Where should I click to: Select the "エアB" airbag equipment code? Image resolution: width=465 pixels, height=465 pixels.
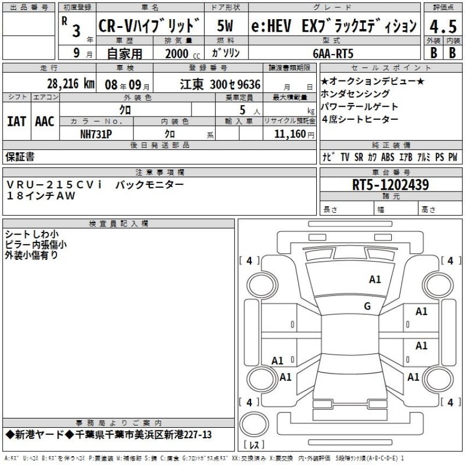406,157
